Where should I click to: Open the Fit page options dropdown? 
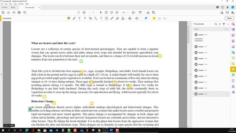[133, 13]
